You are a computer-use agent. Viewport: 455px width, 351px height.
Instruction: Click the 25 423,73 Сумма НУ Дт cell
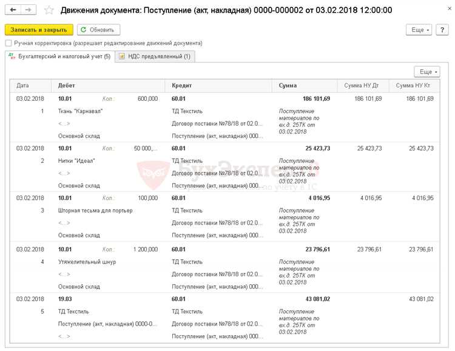[369, 148]
